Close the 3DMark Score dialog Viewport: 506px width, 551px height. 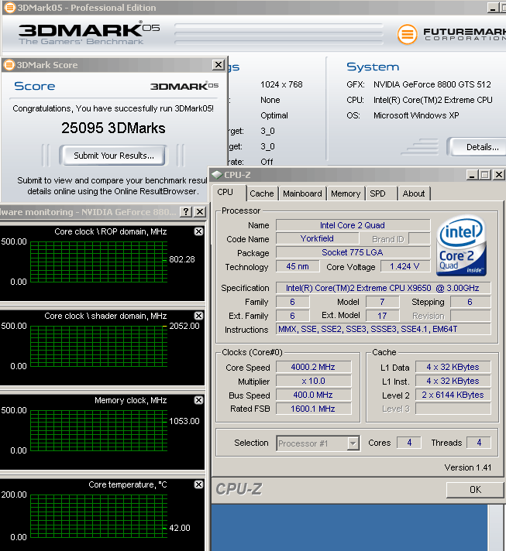(x=219, y=65)
